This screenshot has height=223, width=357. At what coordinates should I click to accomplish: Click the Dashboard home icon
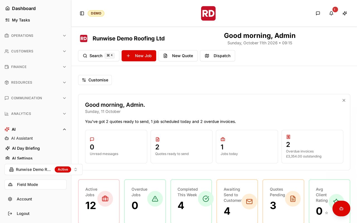pos(8,8)
